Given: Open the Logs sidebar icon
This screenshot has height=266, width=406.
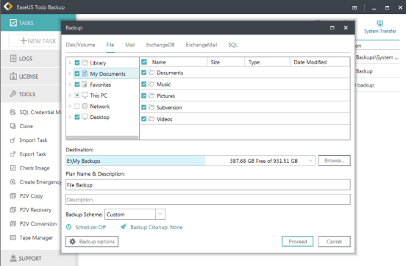Looking at the screenshot, I should tap(13, 59).
